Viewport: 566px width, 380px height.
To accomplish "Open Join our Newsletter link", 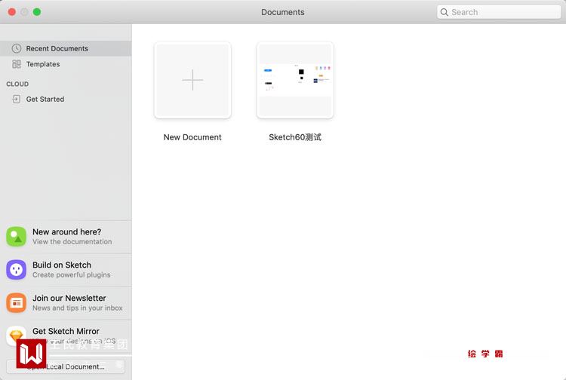I will (x=69, y=298).
